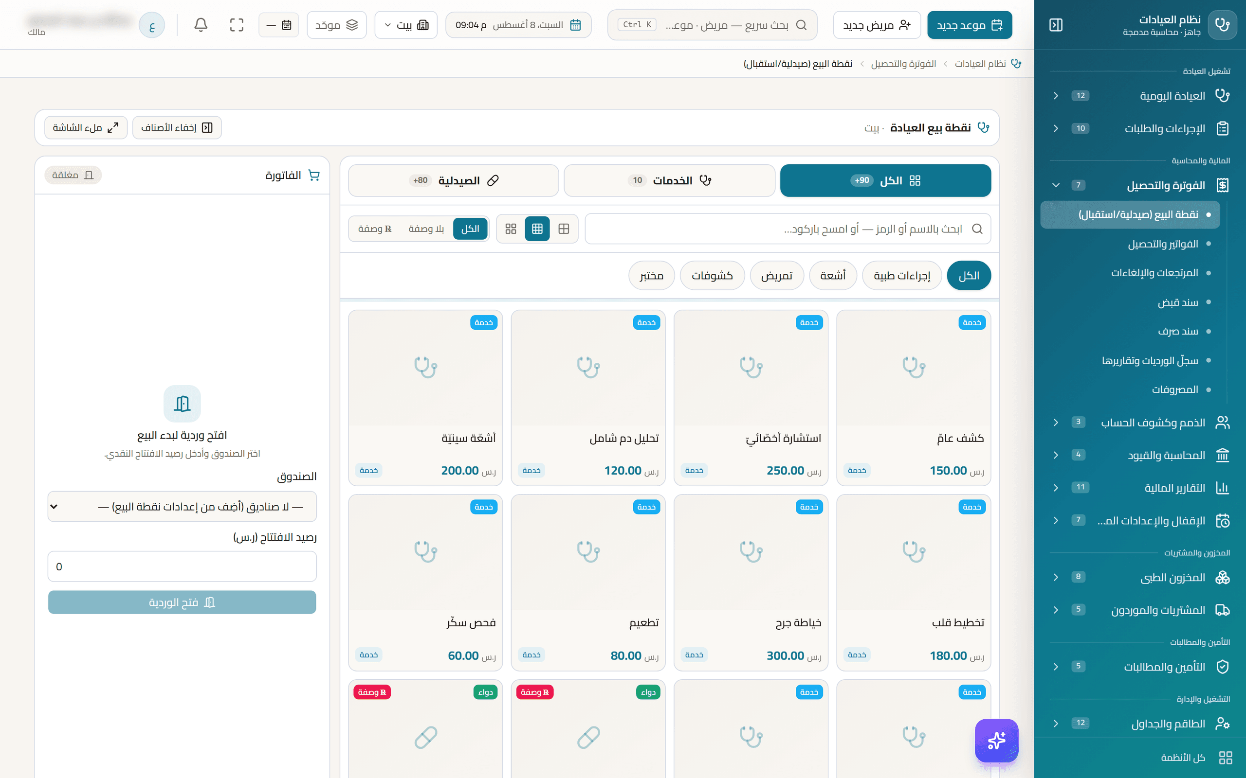Expand العيادة اليومية sidebar section
The width and height of the screenshot is (1246, 778).
[1139, 96]
